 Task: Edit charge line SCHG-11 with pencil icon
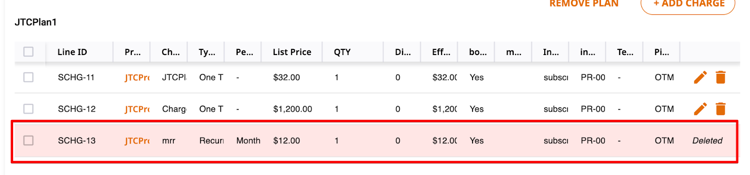coord(700,77)
